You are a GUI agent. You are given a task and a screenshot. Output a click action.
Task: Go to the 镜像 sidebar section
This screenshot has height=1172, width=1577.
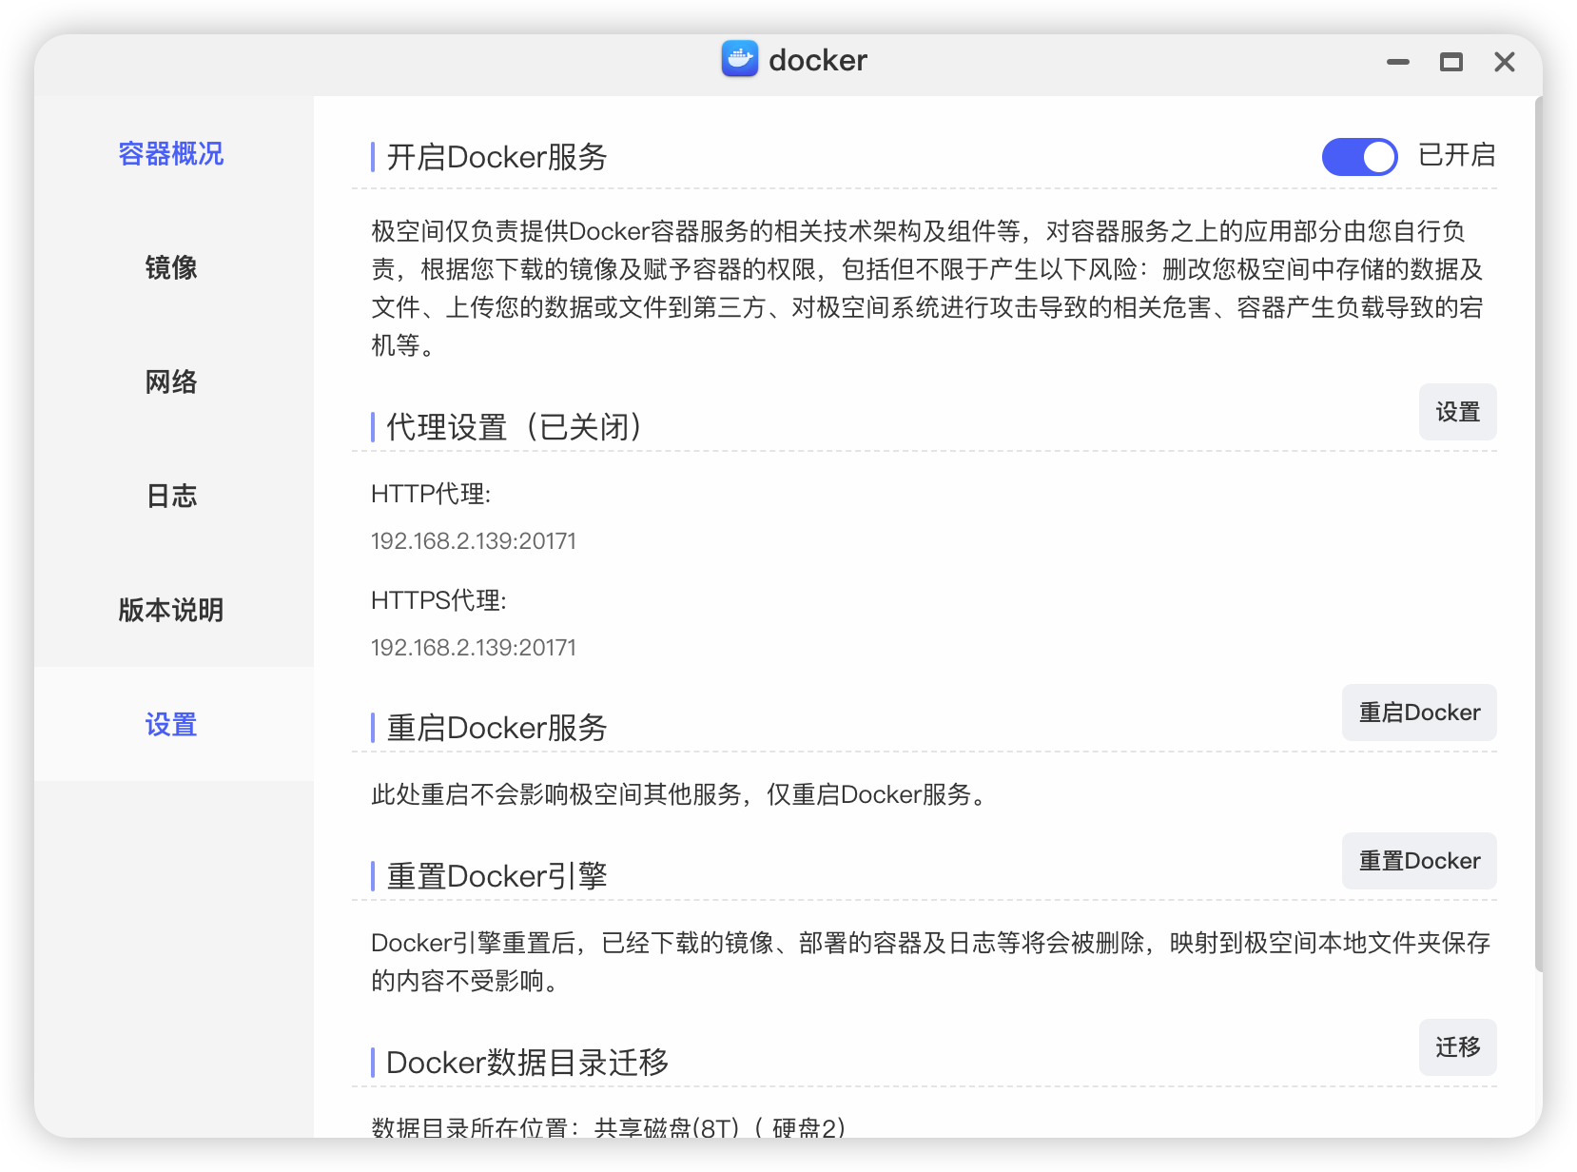tap(171, 267)
